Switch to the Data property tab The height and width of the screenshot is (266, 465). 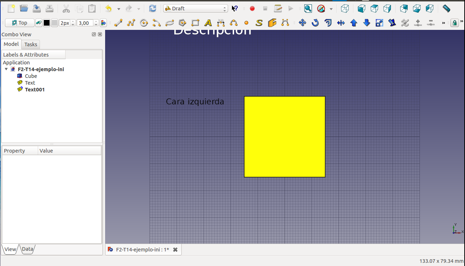(27, 249)
